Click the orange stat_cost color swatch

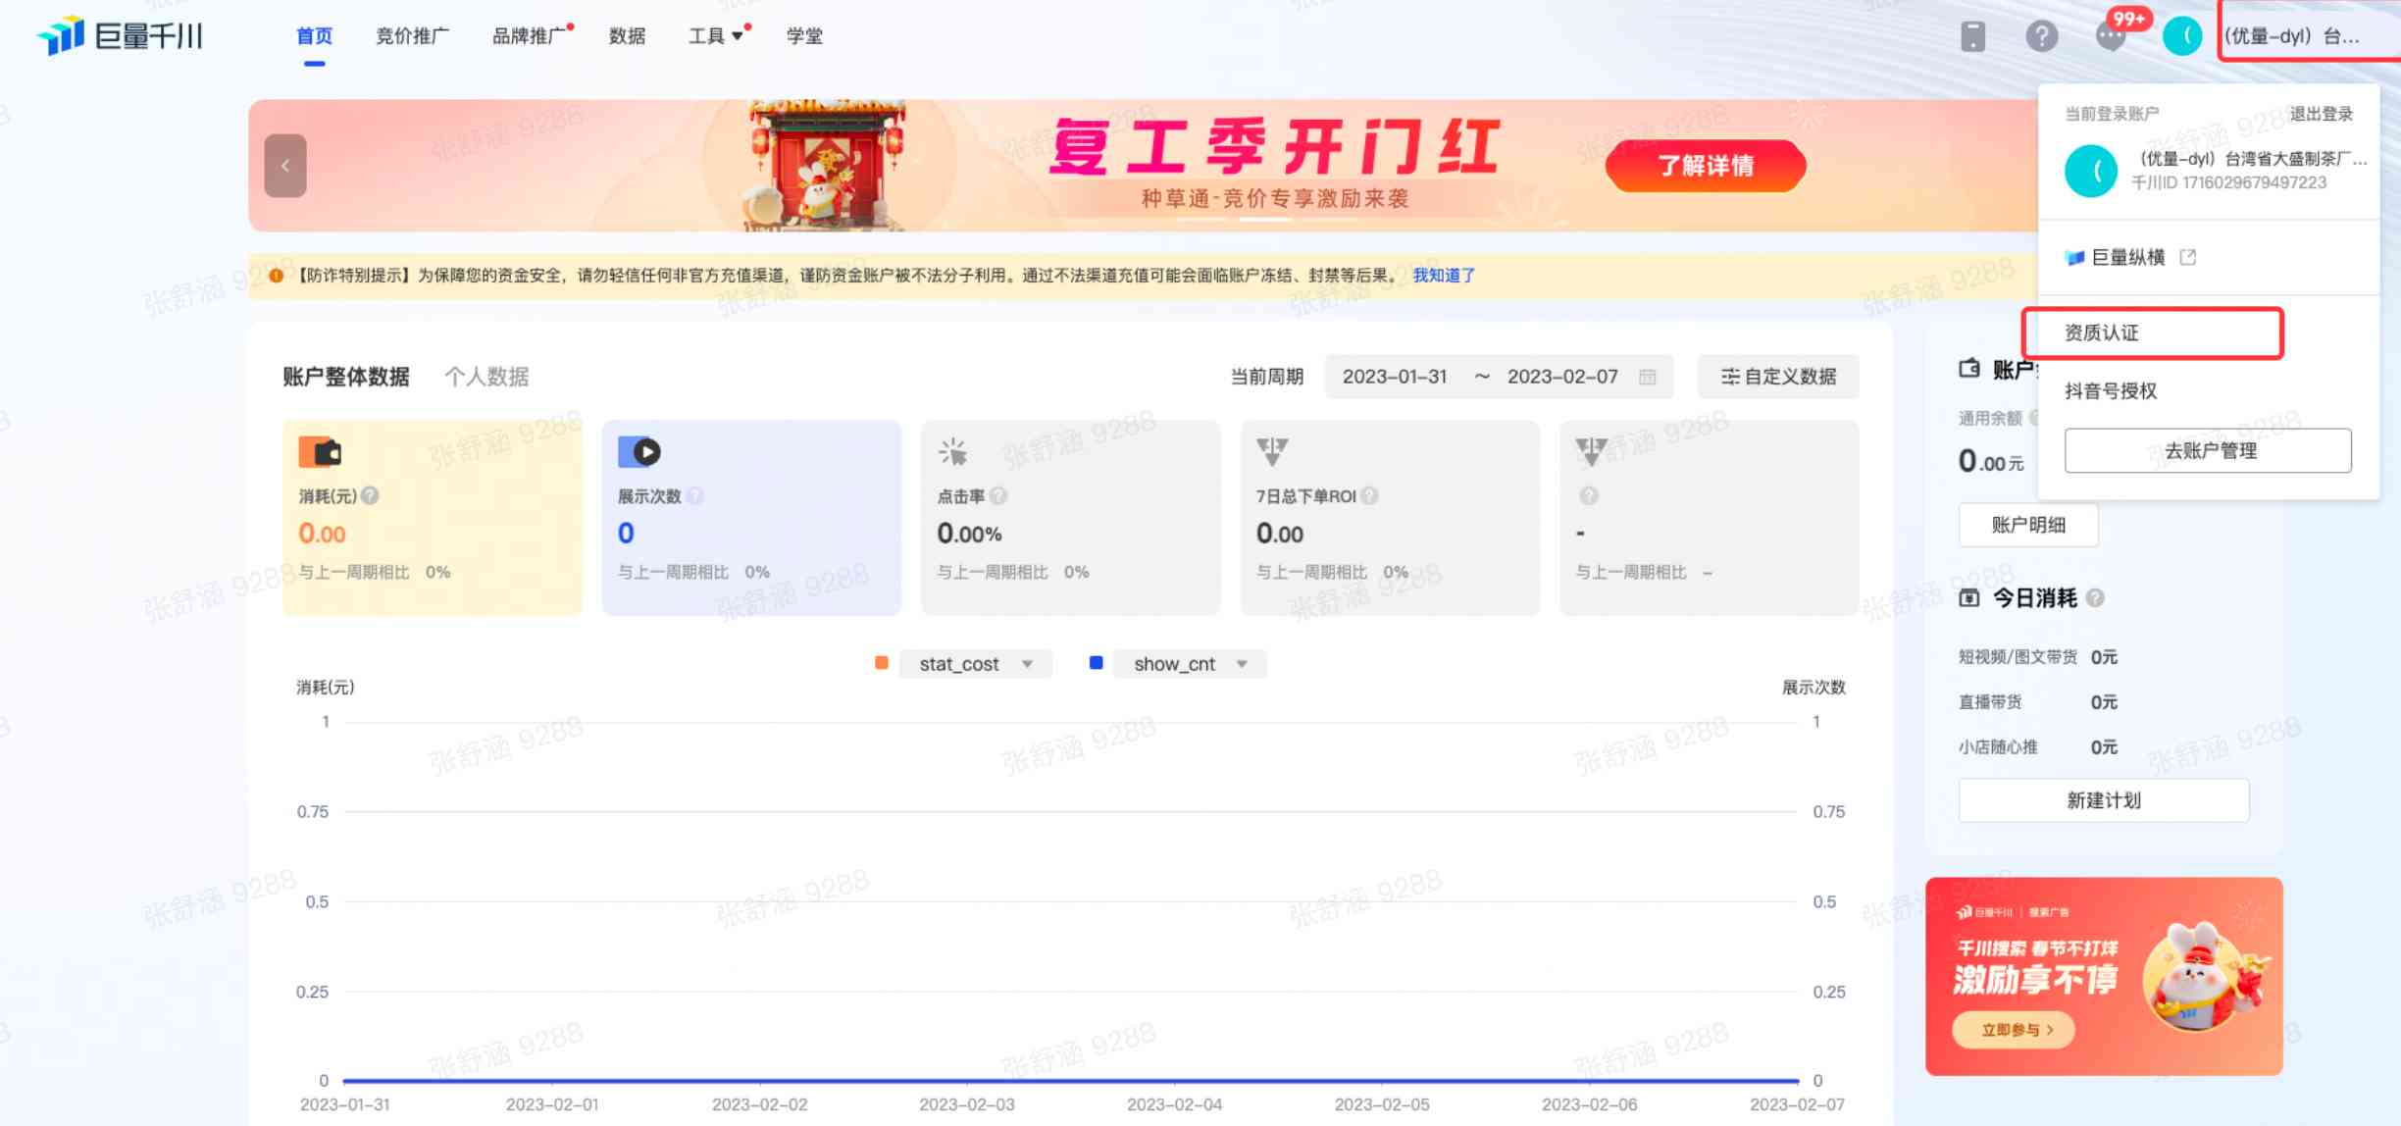tap(882, 664)
